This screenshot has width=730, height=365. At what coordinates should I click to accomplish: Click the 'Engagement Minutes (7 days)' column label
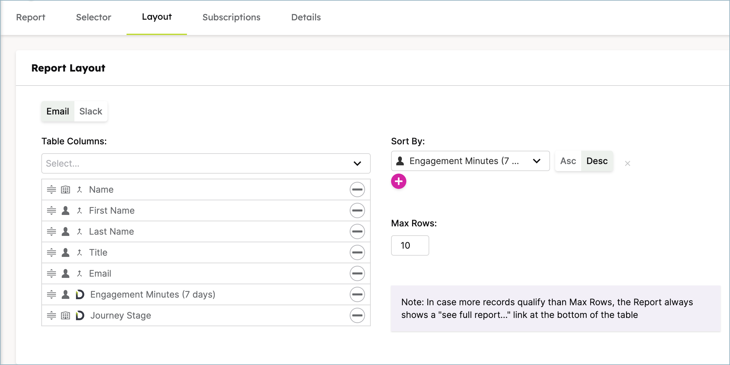coord(153,294)
